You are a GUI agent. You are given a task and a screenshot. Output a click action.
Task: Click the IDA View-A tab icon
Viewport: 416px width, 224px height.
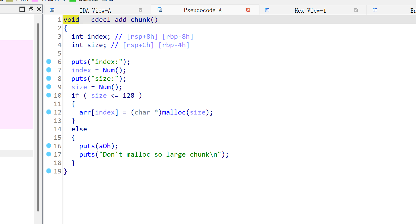click(x=52, y=10)
